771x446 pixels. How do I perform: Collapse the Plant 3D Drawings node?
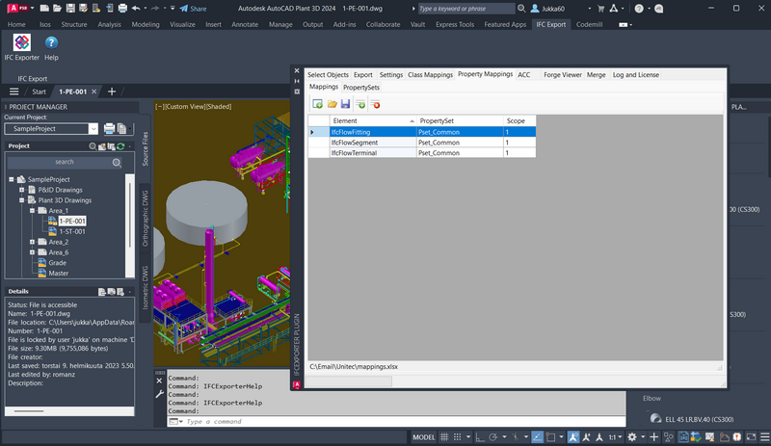[21, 200]
